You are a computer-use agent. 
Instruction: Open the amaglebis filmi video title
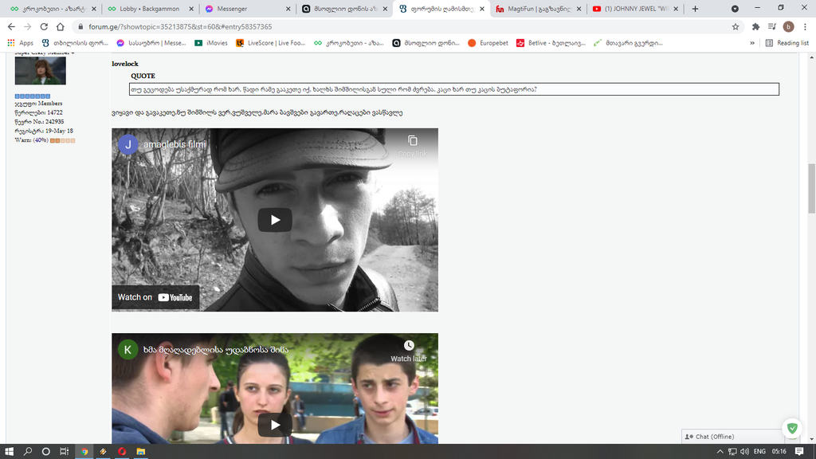click(175, 144)
